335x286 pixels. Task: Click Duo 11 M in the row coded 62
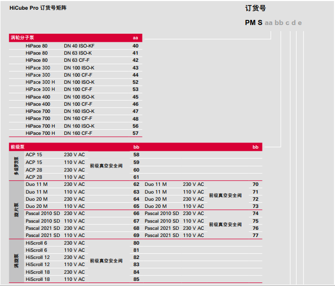point(37,184)
